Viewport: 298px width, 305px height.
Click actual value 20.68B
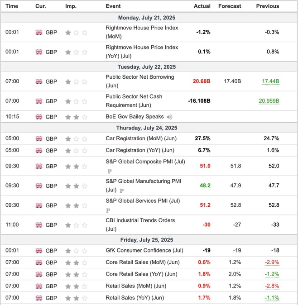pos(202,81)
